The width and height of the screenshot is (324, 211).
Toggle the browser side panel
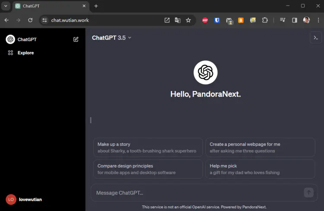tap(295, 20)
